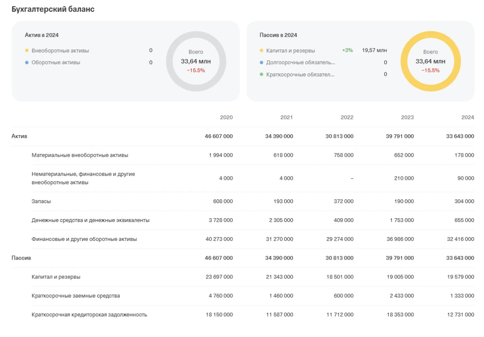Select the 2020 column header
484x337 pixels.
[226, 118]
